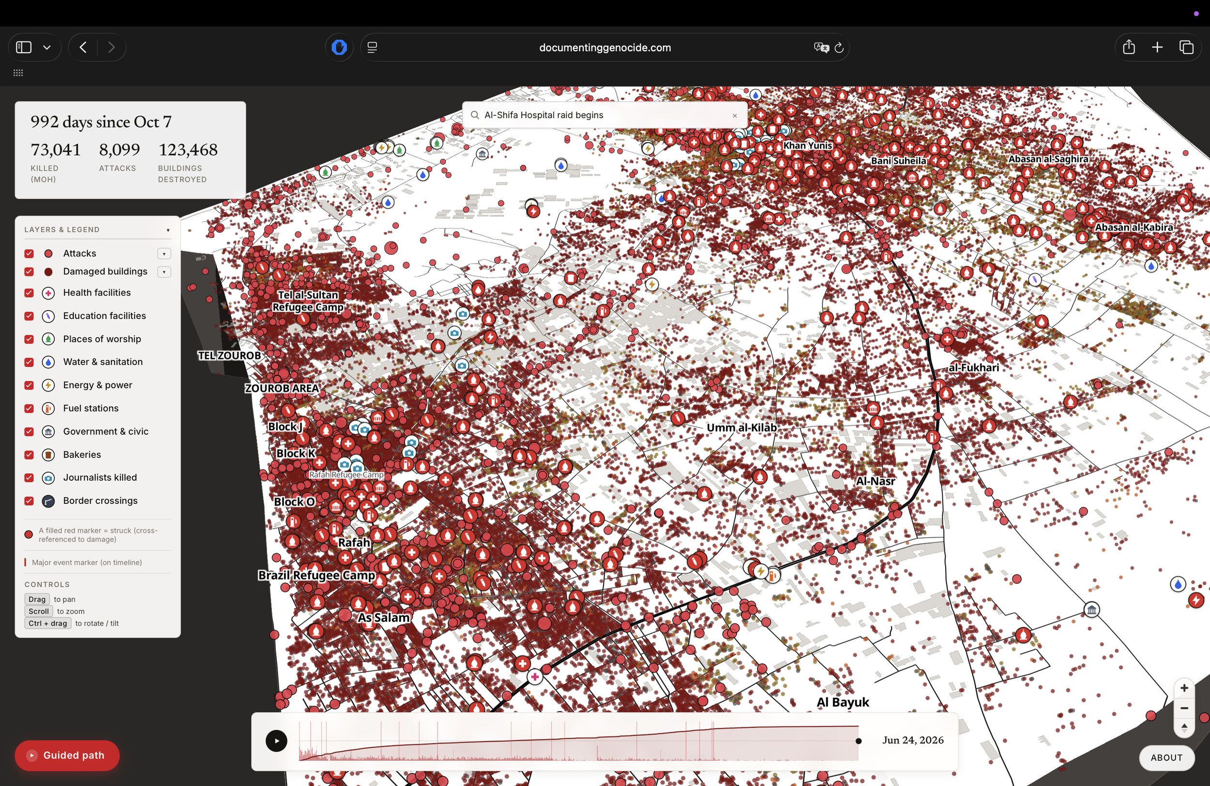Go forward to the next page

click(111, 47)
